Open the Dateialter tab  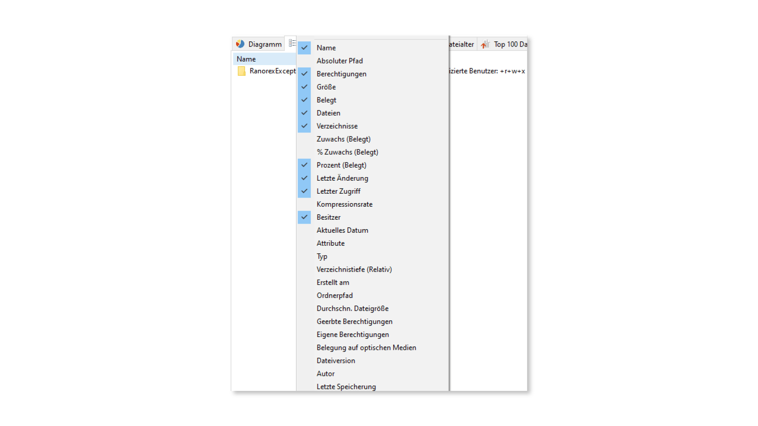point(463,44)
